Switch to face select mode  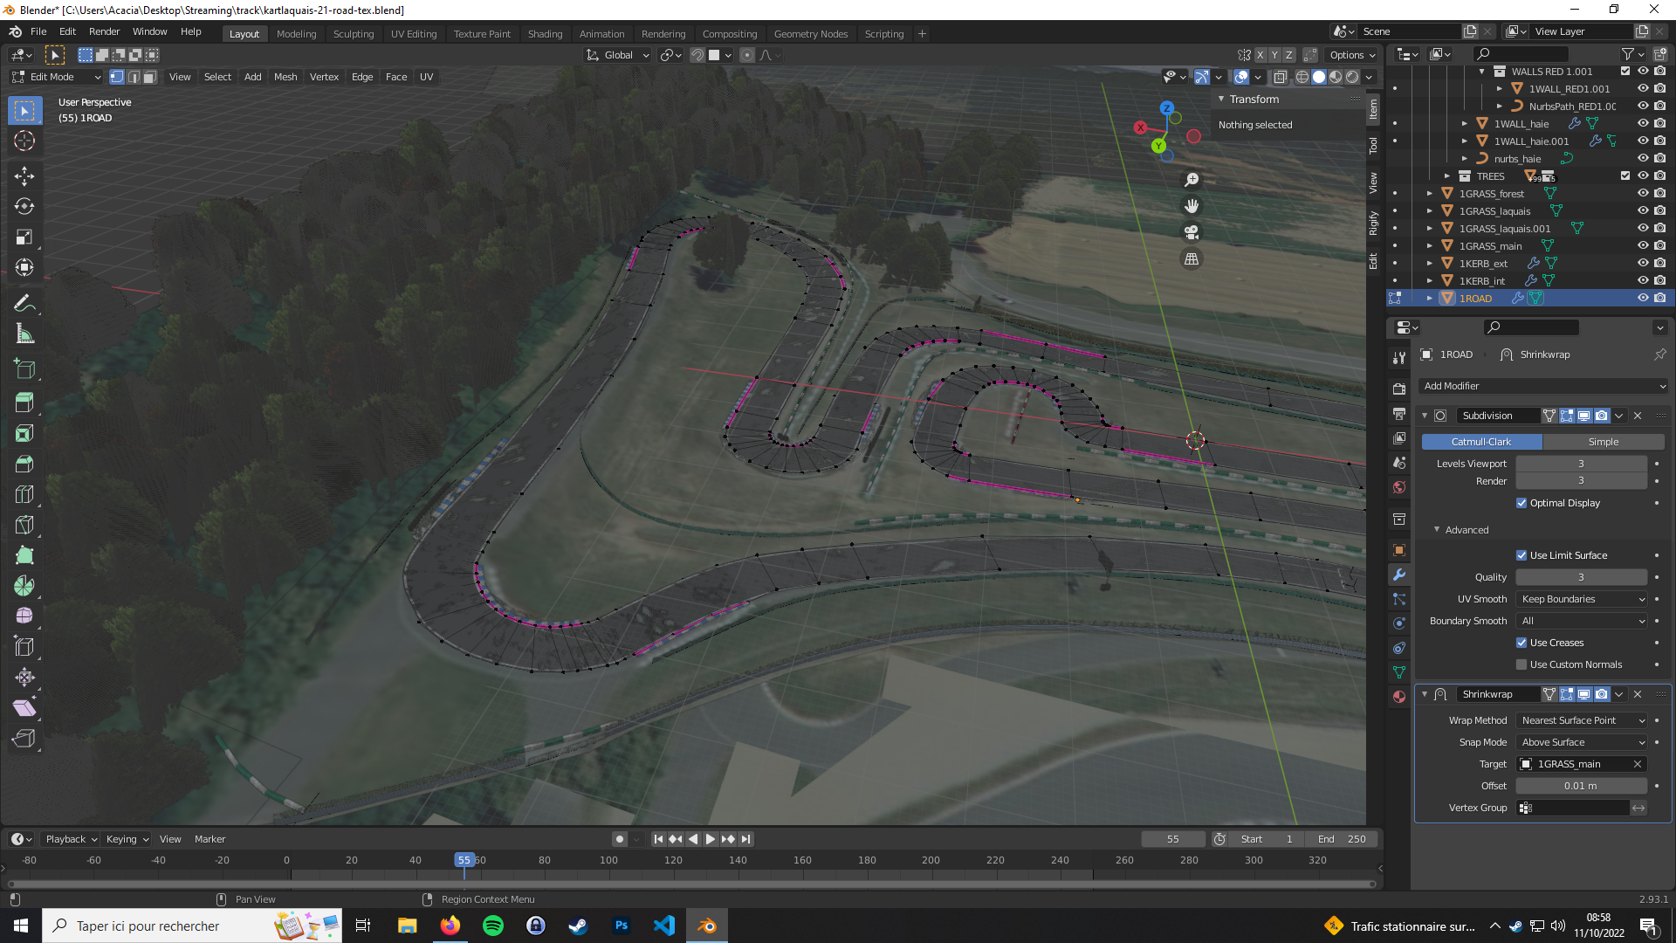150,77
